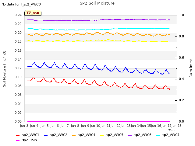195x146 pixels.
Task: Click the 0.18 soil moisture axis value
Action: coord(18,42)
